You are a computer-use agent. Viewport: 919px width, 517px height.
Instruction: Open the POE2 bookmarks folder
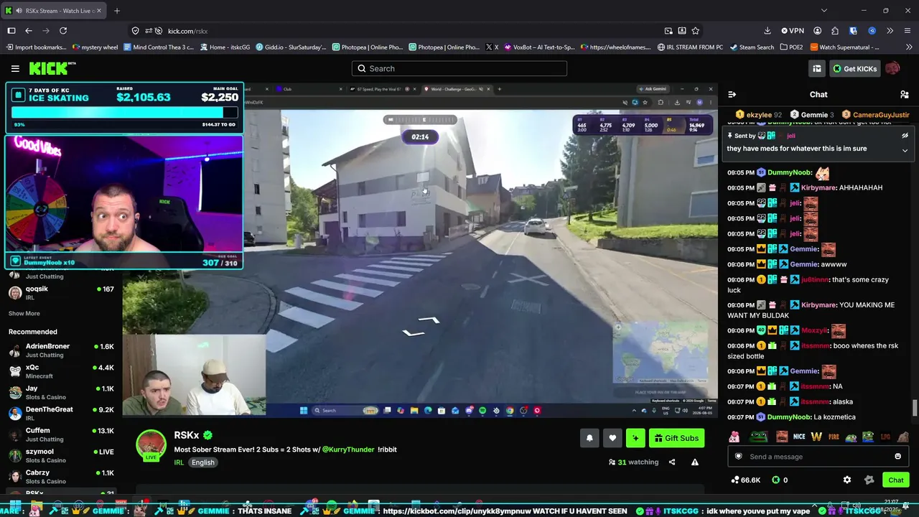click(790, 47)
